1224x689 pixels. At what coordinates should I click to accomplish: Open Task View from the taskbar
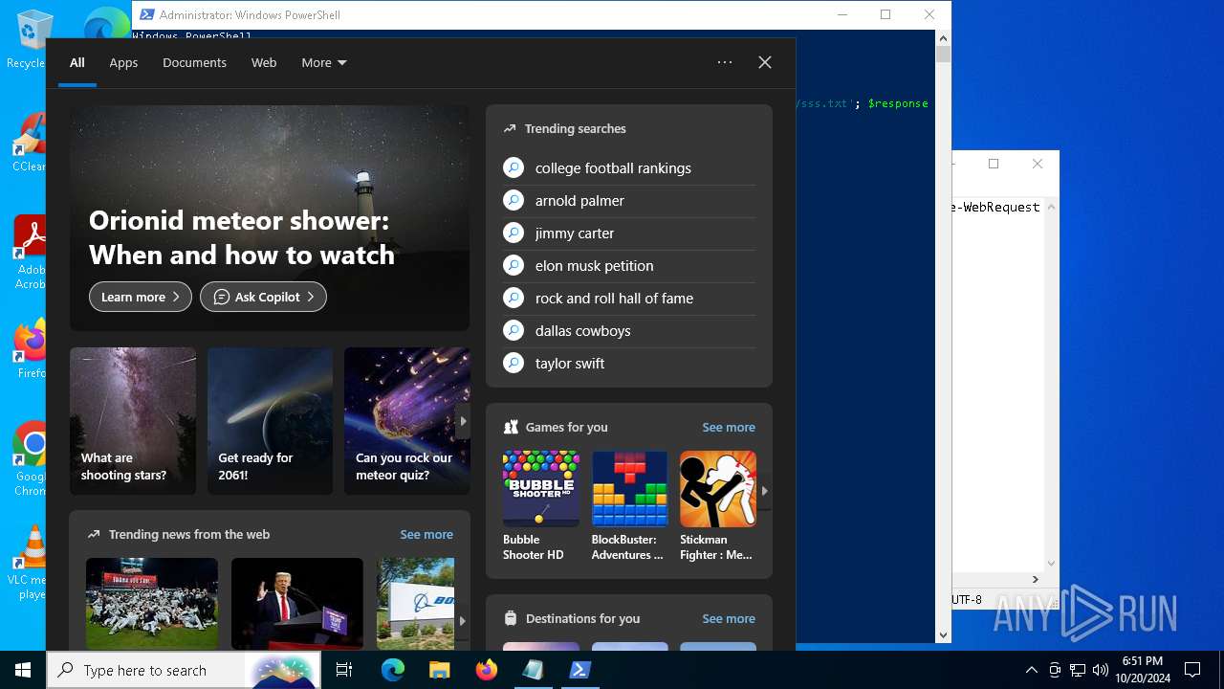point(344,670)
